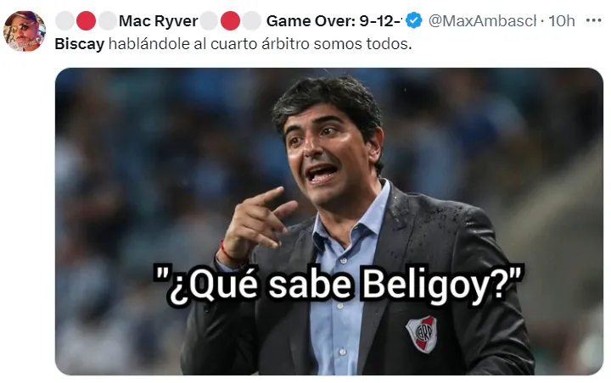Click the tweet text about cuarto árbitro

tap(233, 44)
